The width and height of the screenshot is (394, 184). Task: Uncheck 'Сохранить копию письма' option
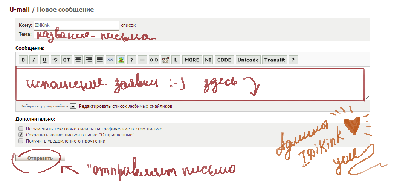point(21,135)
